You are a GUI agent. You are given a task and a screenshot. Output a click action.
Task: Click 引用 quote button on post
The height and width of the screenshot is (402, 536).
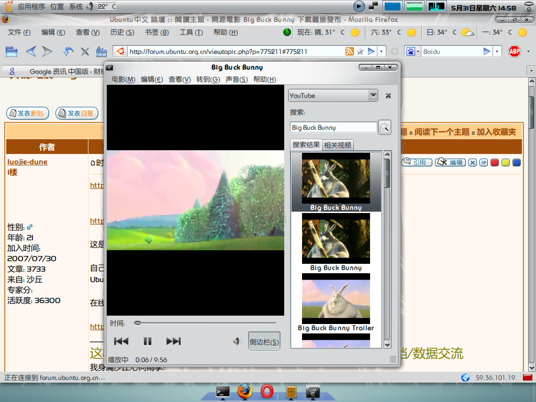pos(417,162)
